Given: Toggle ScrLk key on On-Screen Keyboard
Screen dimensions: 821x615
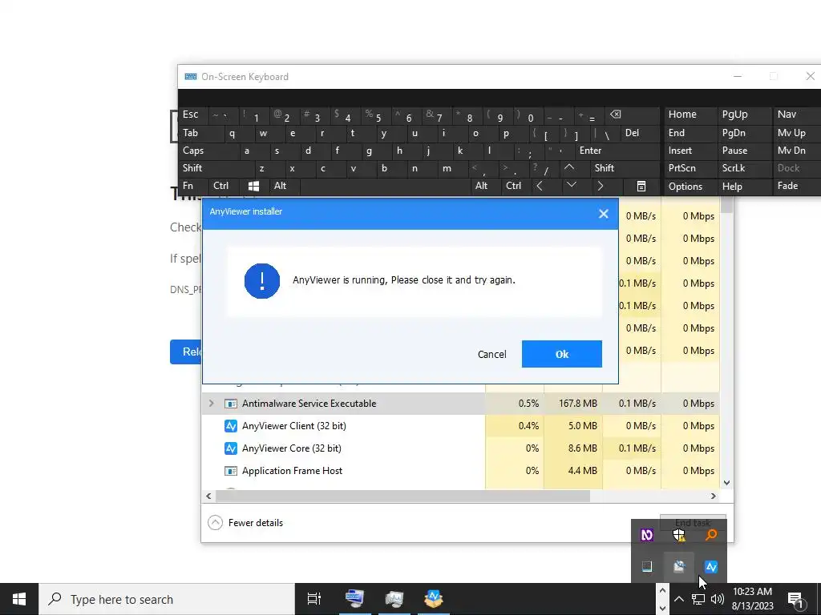Looking at the screenshot, I should [744, 168].
